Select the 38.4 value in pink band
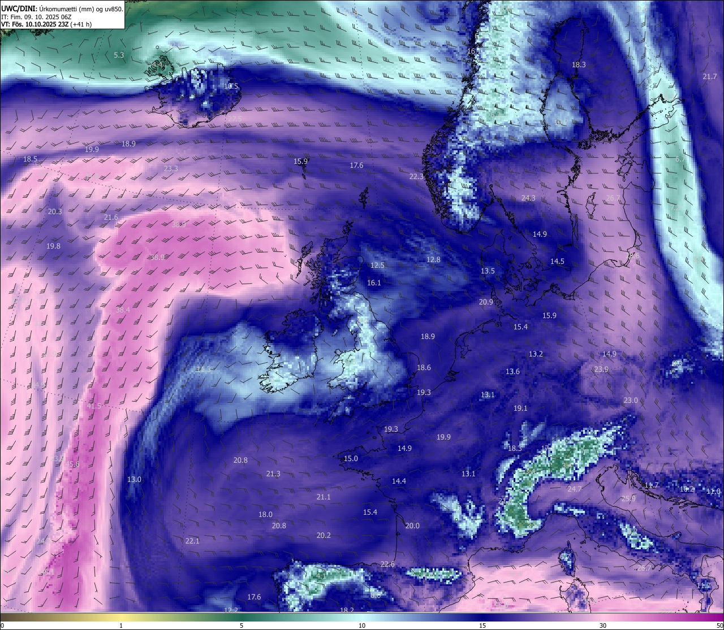Screen dimensions: 724x630 tap(123, 310)
